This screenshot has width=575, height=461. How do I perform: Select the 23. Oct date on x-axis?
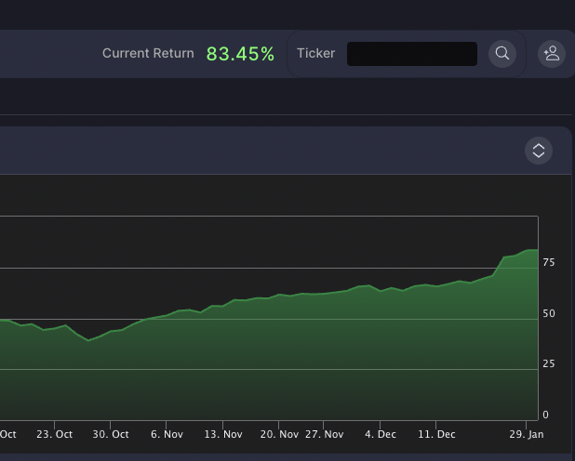(x=55, y=434)
